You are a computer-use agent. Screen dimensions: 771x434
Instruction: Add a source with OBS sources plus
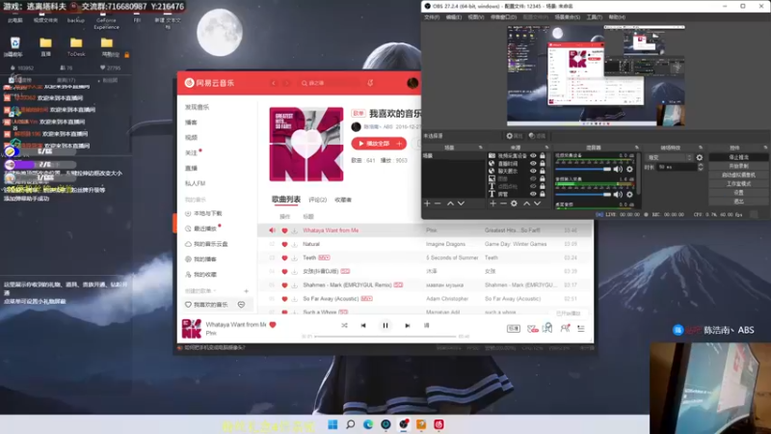pos(492,203)
